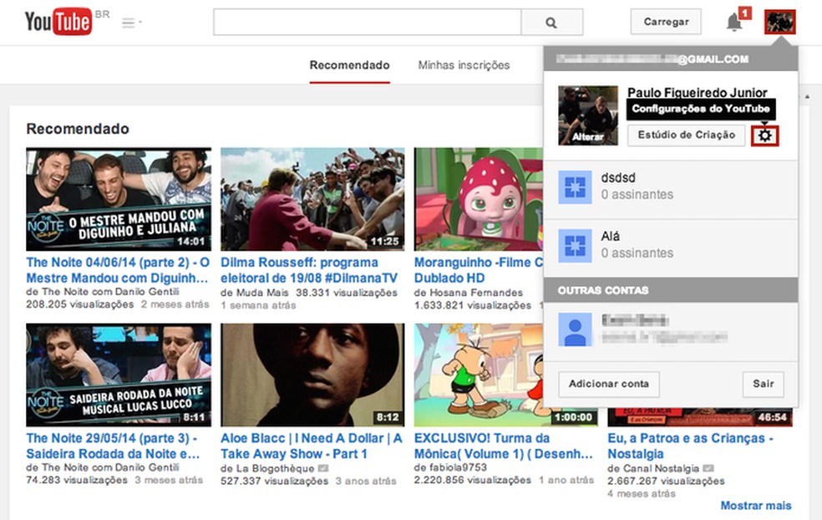Click the 1:00:00 duration badge
This screenshot has height=520, width=822.
[573, 417]
